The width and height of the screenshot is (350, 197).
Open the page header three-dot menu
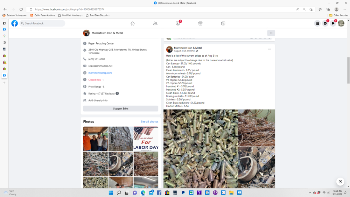[x=271, y=33]
